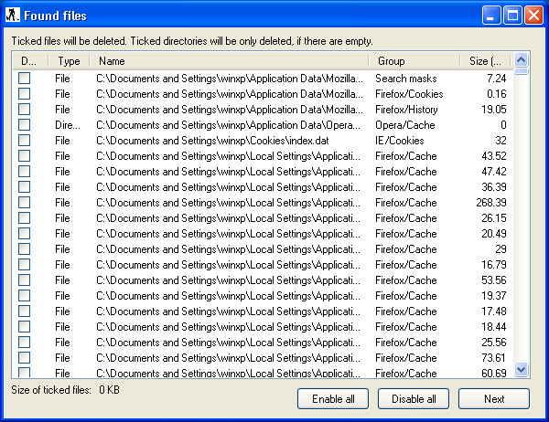Viewport: 549px width, 422px height.
Task: Click the Found files title bar app icon
Action: tap(13, 15)
